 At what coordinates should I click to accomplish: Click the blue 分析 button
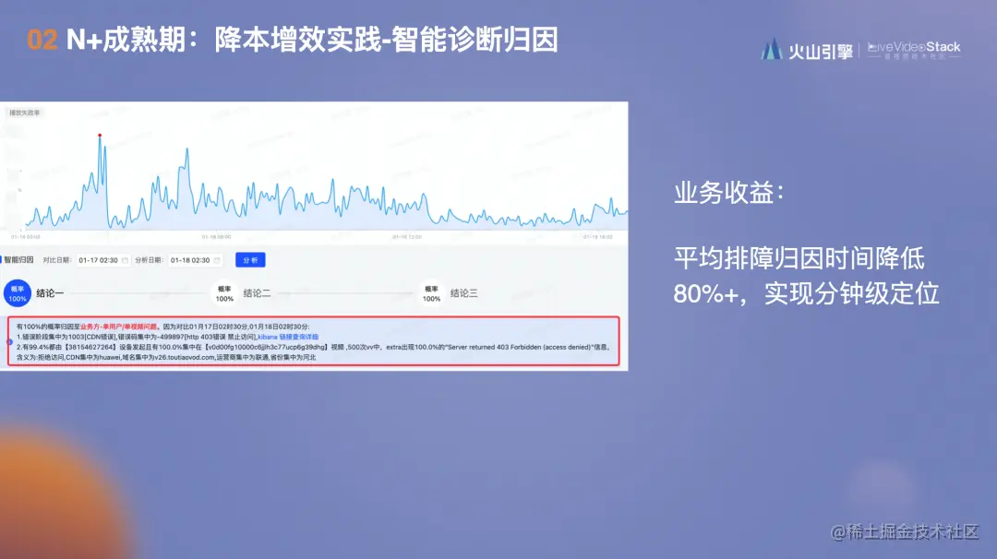pos(248,260)
